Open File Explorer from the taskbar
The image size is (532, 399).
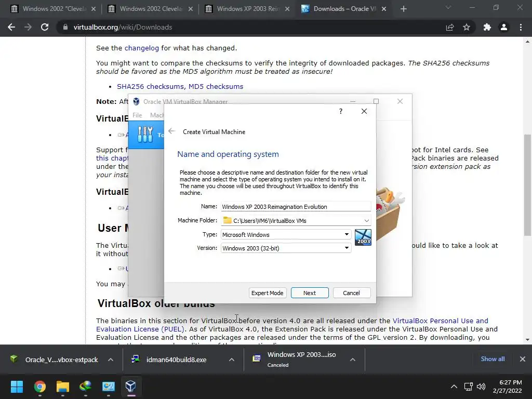pyautogui.click(x=63, y=387)
